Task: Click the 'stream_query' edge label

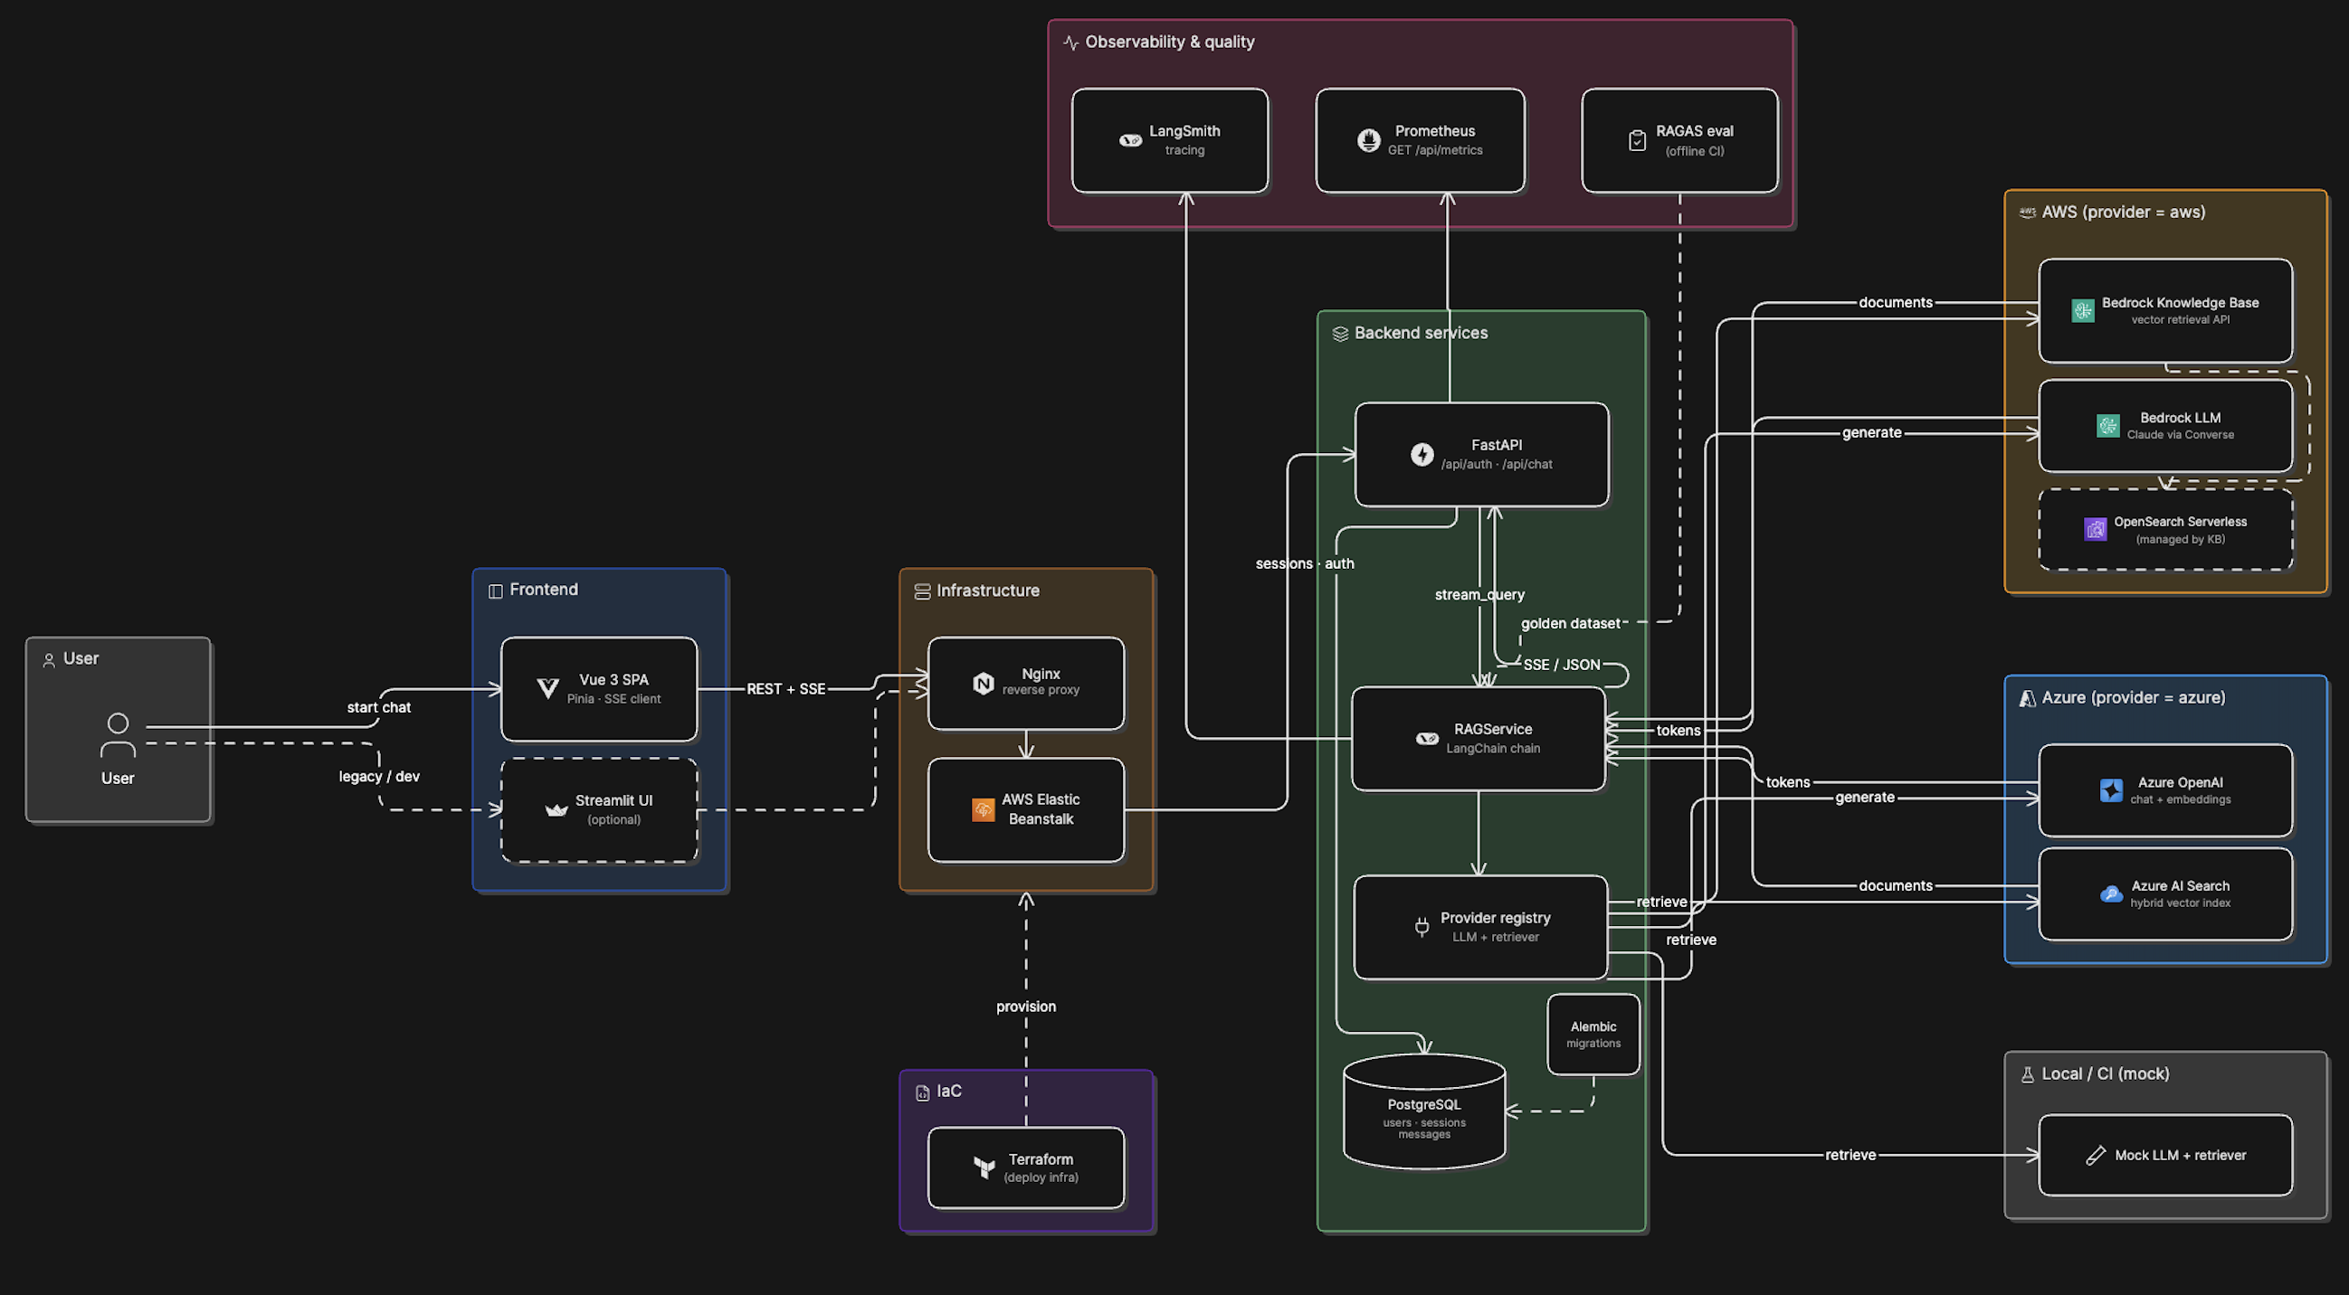Action: click(x=1479, y=594)
